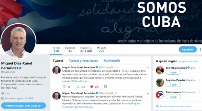The image size is (202, 111).
Task: Open Miguel Díaz-Canel's large profile photo
Action: 18,41
